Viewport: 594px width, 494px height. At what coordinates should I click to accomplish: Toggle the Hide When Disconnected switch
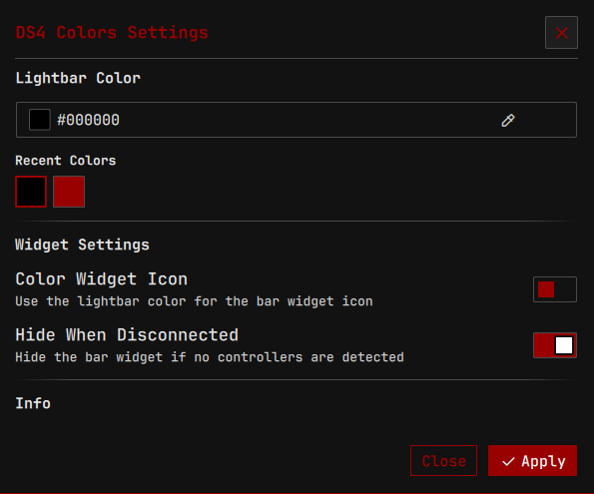click(x=555, y=345)
